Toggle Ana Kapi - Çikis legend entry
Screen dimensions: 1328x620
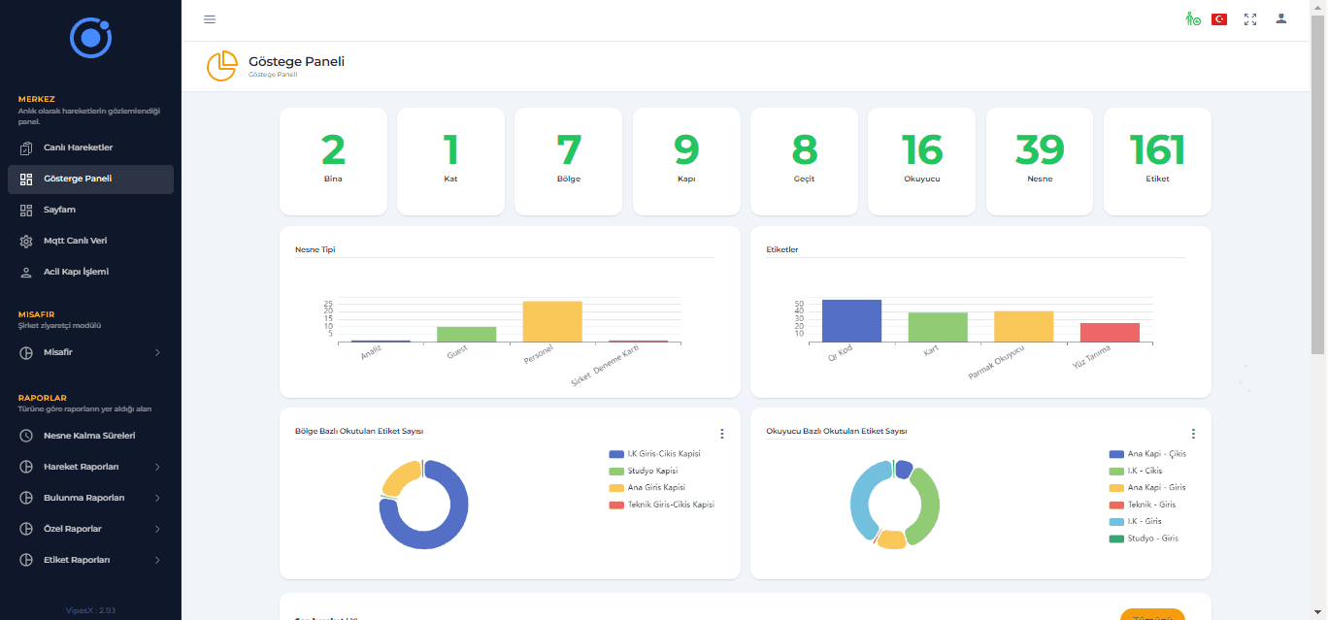click(x=1147, y=454)
